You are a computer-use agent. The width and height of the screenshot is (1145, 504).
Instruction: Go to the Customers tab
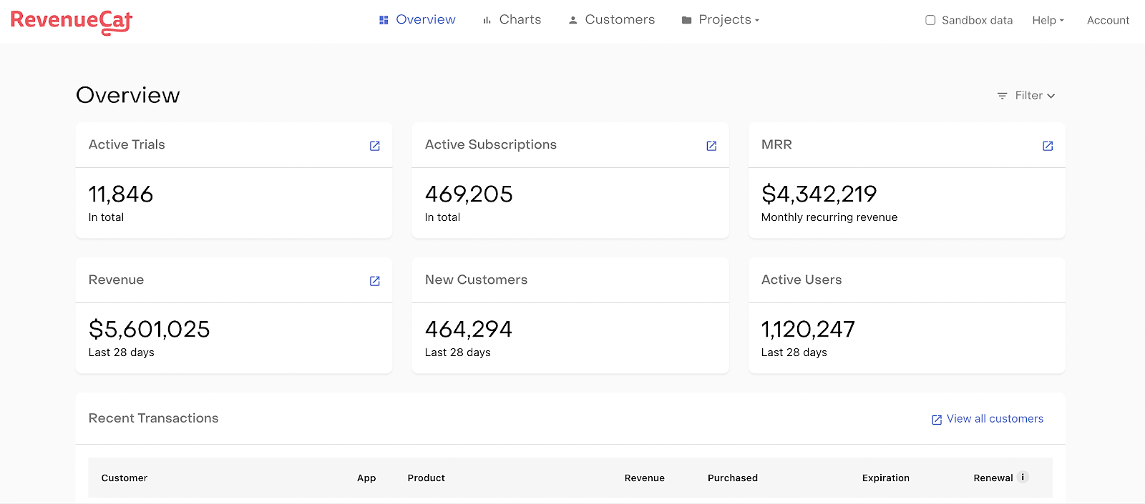coord(612,20)
